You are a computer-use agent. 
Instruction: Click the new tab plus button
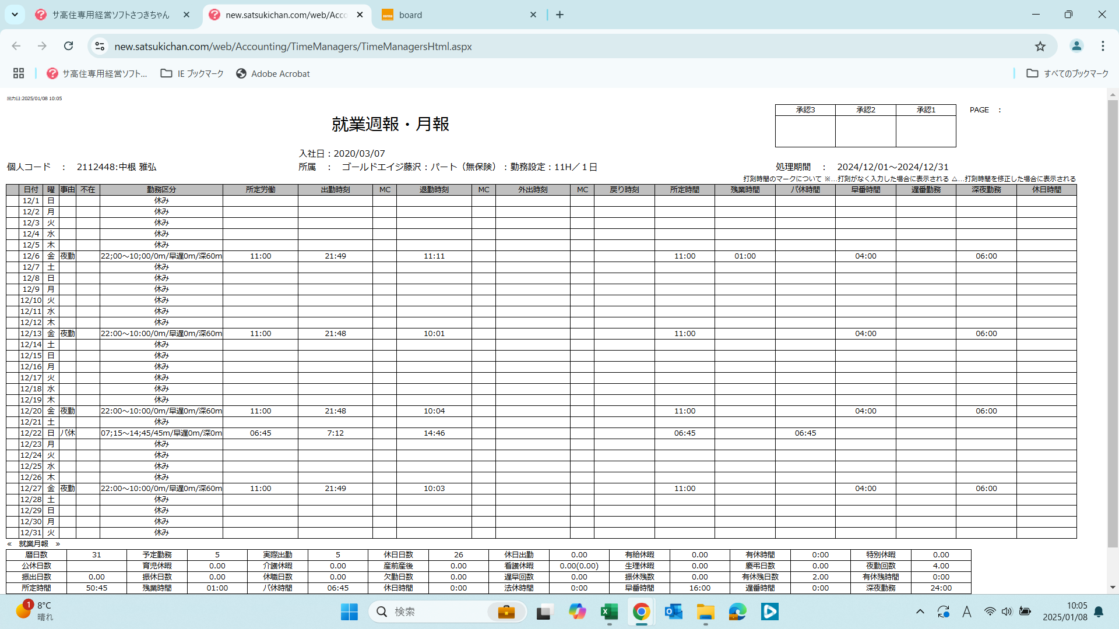click(559, 15)
